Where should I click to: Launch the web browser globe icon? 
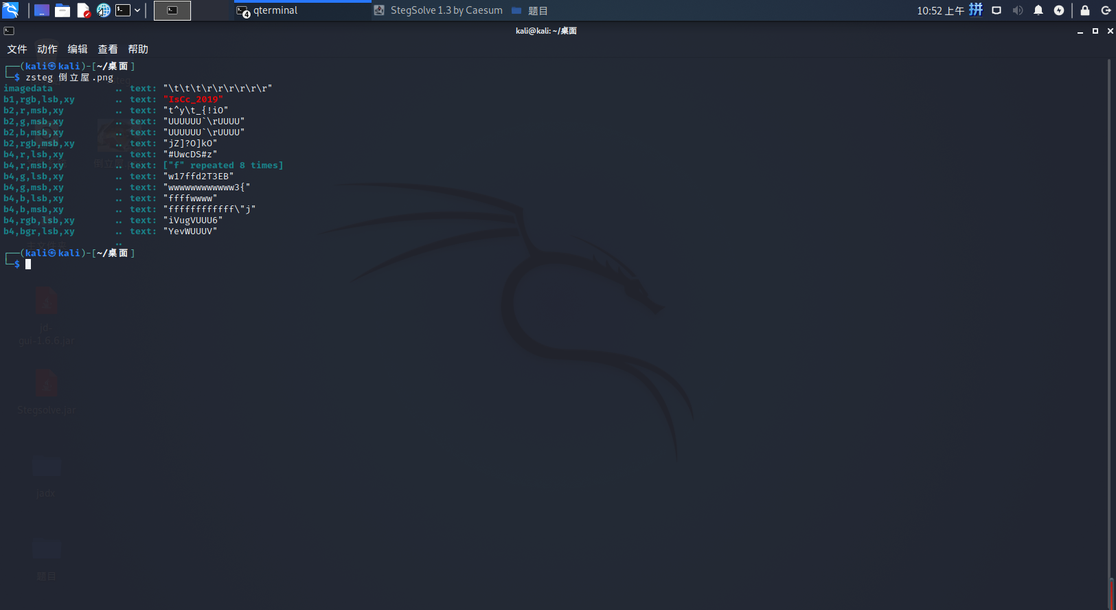(103, 10)
